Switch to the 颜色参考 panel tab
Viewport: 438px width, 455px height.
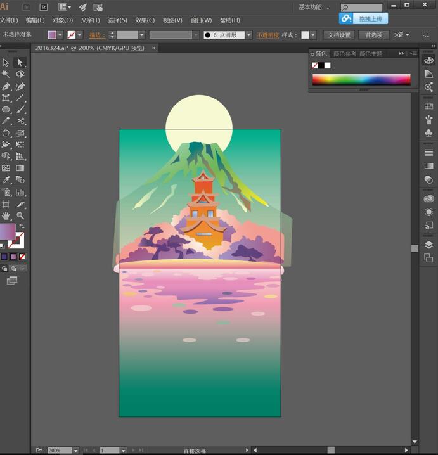(x=345, y=54)
